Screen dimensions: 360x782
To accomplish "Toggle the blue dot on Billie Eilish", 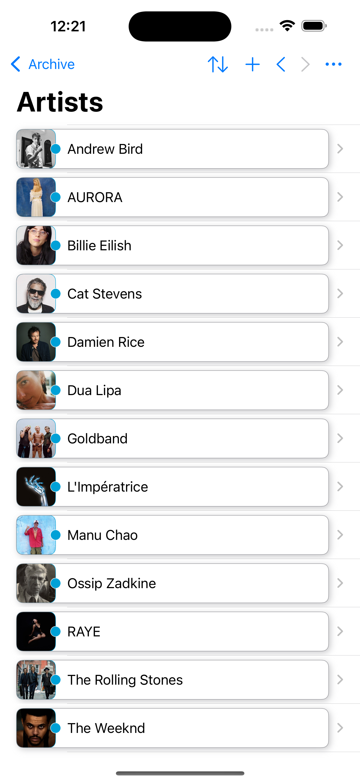I will click(56, 246).
